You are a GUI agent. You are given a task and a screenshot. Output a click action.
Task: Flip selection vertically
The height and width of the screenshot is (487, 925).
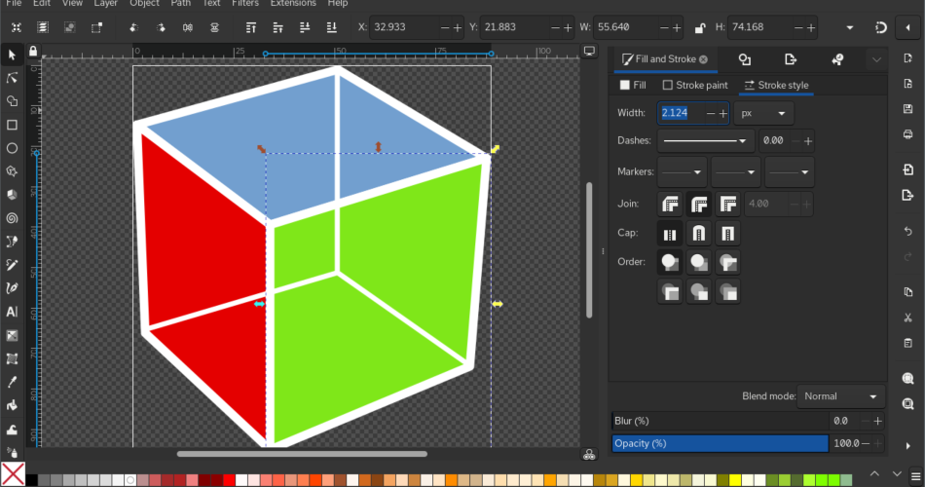pos(214,27)
